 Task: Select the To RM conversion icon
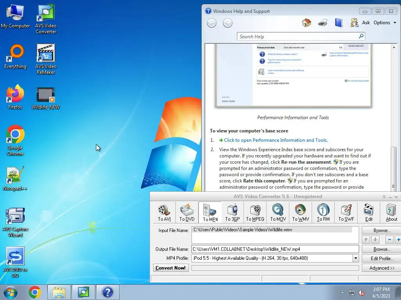[x=323, y=212]
